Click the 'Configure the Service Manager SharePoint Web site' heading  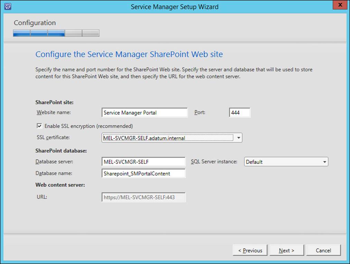pyautogui.click(x=129, y=54)
